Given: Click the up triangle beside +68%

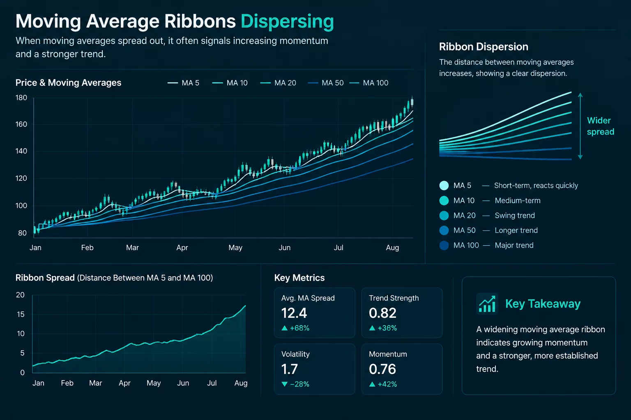Looking at the screenshot, I should (x=284, y=328).
